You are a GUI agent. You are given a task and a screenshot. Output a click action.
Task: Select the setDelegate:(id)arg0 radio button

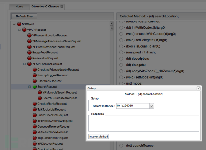(x=121, y=40)
